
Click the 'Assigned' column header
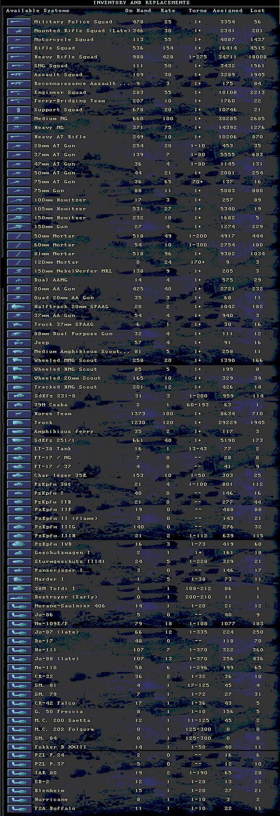pyautogui.click(x=228, y=10)
